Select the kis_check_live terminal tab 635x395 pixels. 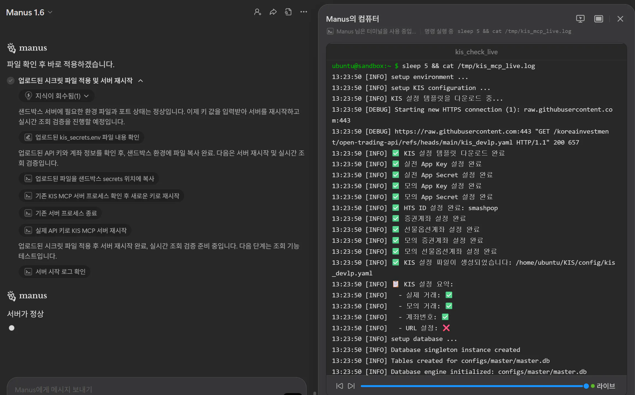point(476,52)
